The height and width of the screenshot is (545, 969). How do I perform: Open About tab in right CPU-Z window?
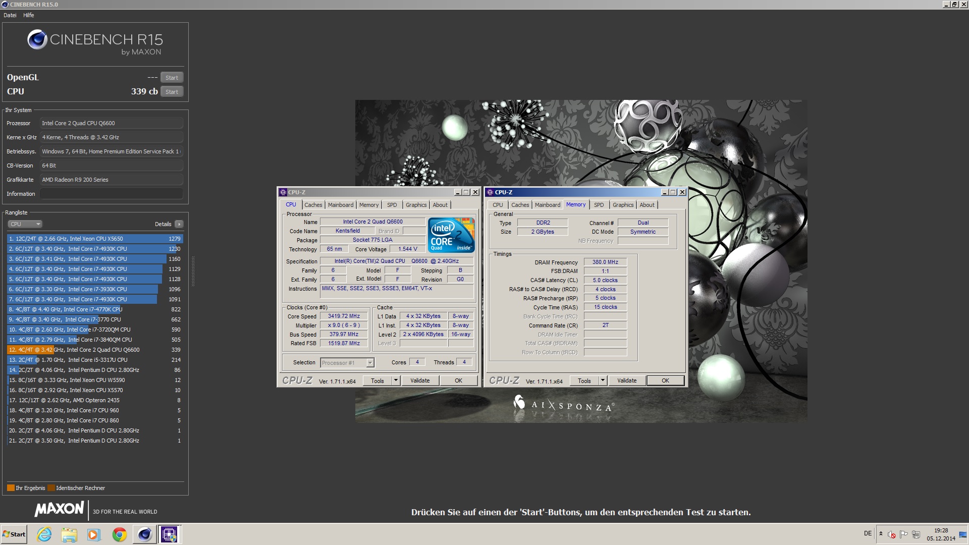click(x=647, y=205)
